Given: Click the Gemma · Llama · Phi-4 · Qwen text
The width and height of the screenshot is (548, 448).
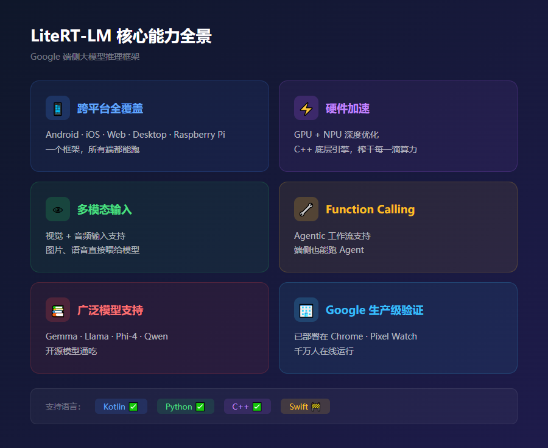Looking at the screenshot, I should pos(107,336).
